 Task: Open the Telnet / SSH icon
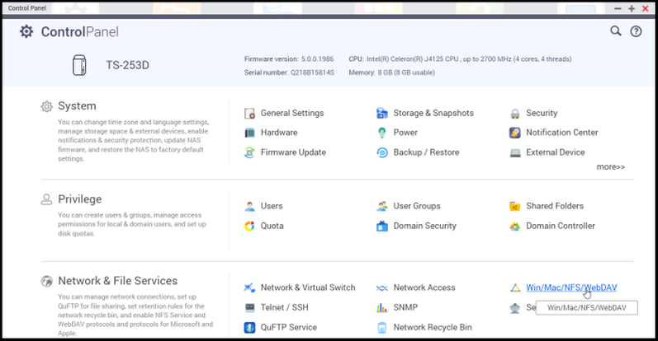click(249, 308)
